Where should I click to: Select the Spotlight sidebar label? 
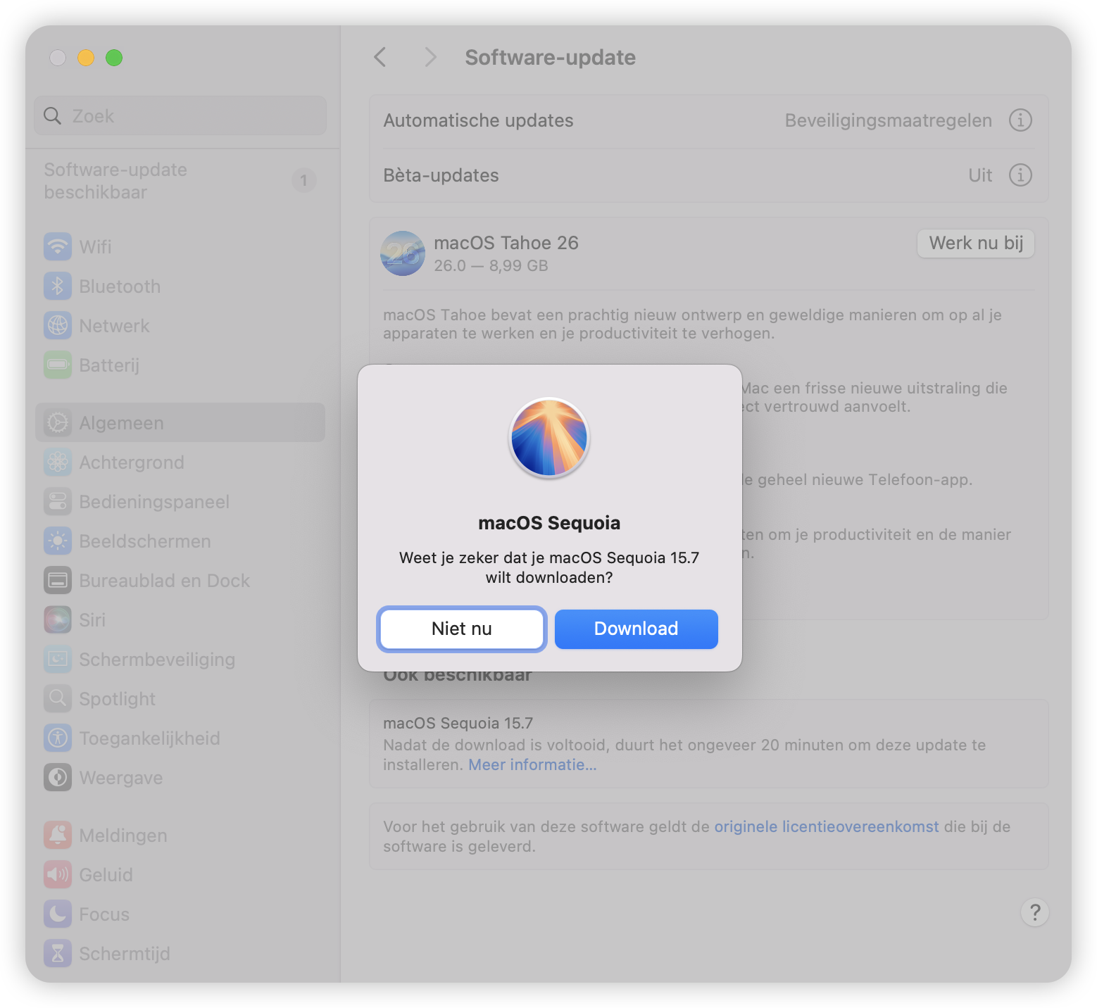(117, 699)
